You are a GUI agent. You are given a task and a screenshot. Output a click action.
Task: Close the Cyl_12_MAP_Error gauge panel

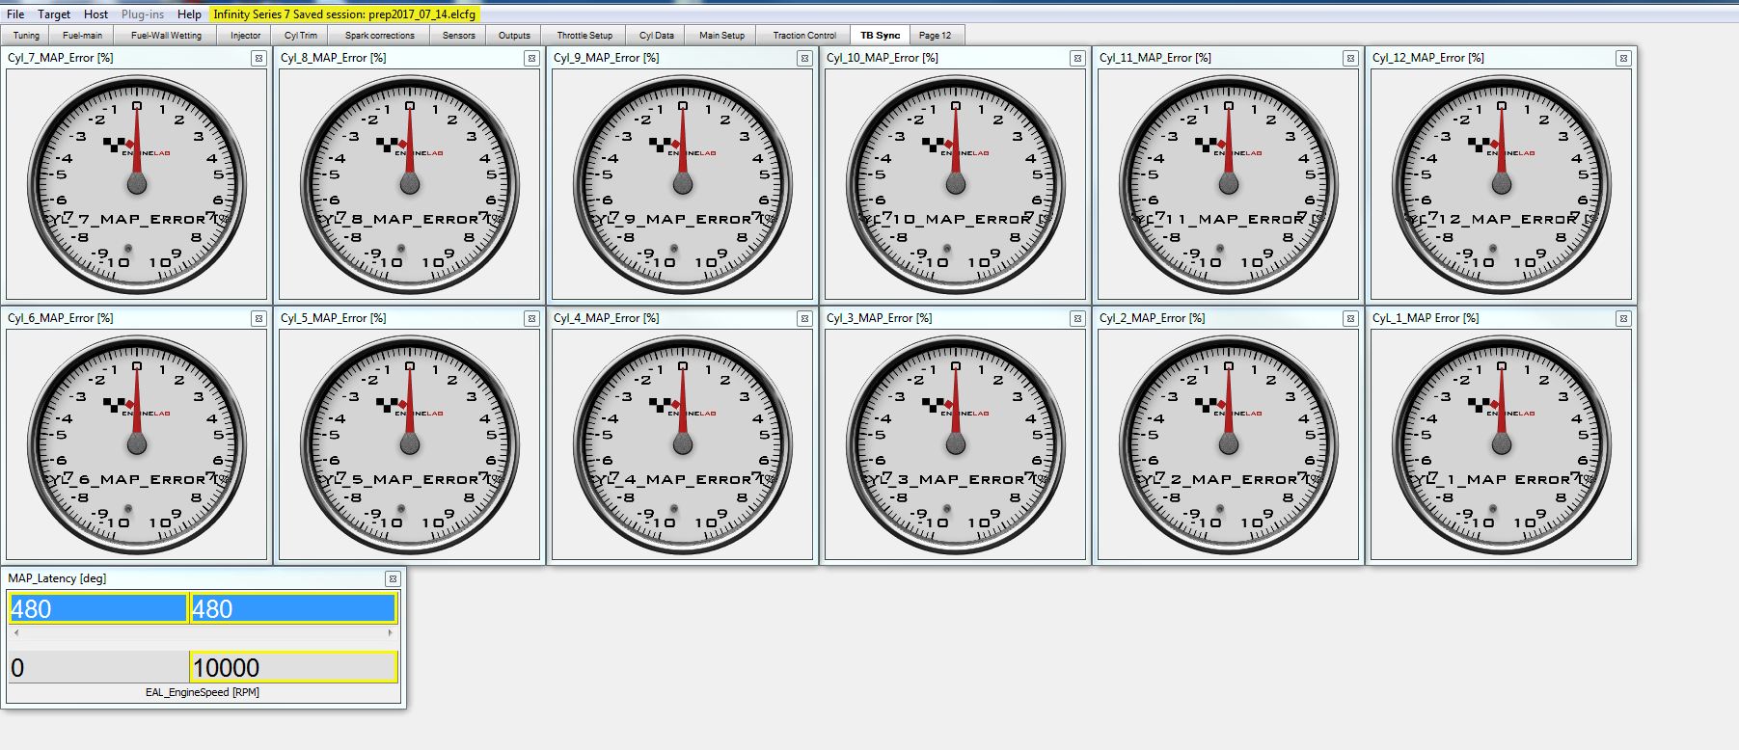[x=1623, y=59]
